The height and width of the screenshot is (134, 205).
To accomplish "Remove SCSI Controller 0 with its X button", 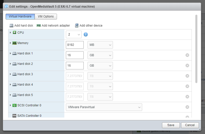I will point(187,107).
